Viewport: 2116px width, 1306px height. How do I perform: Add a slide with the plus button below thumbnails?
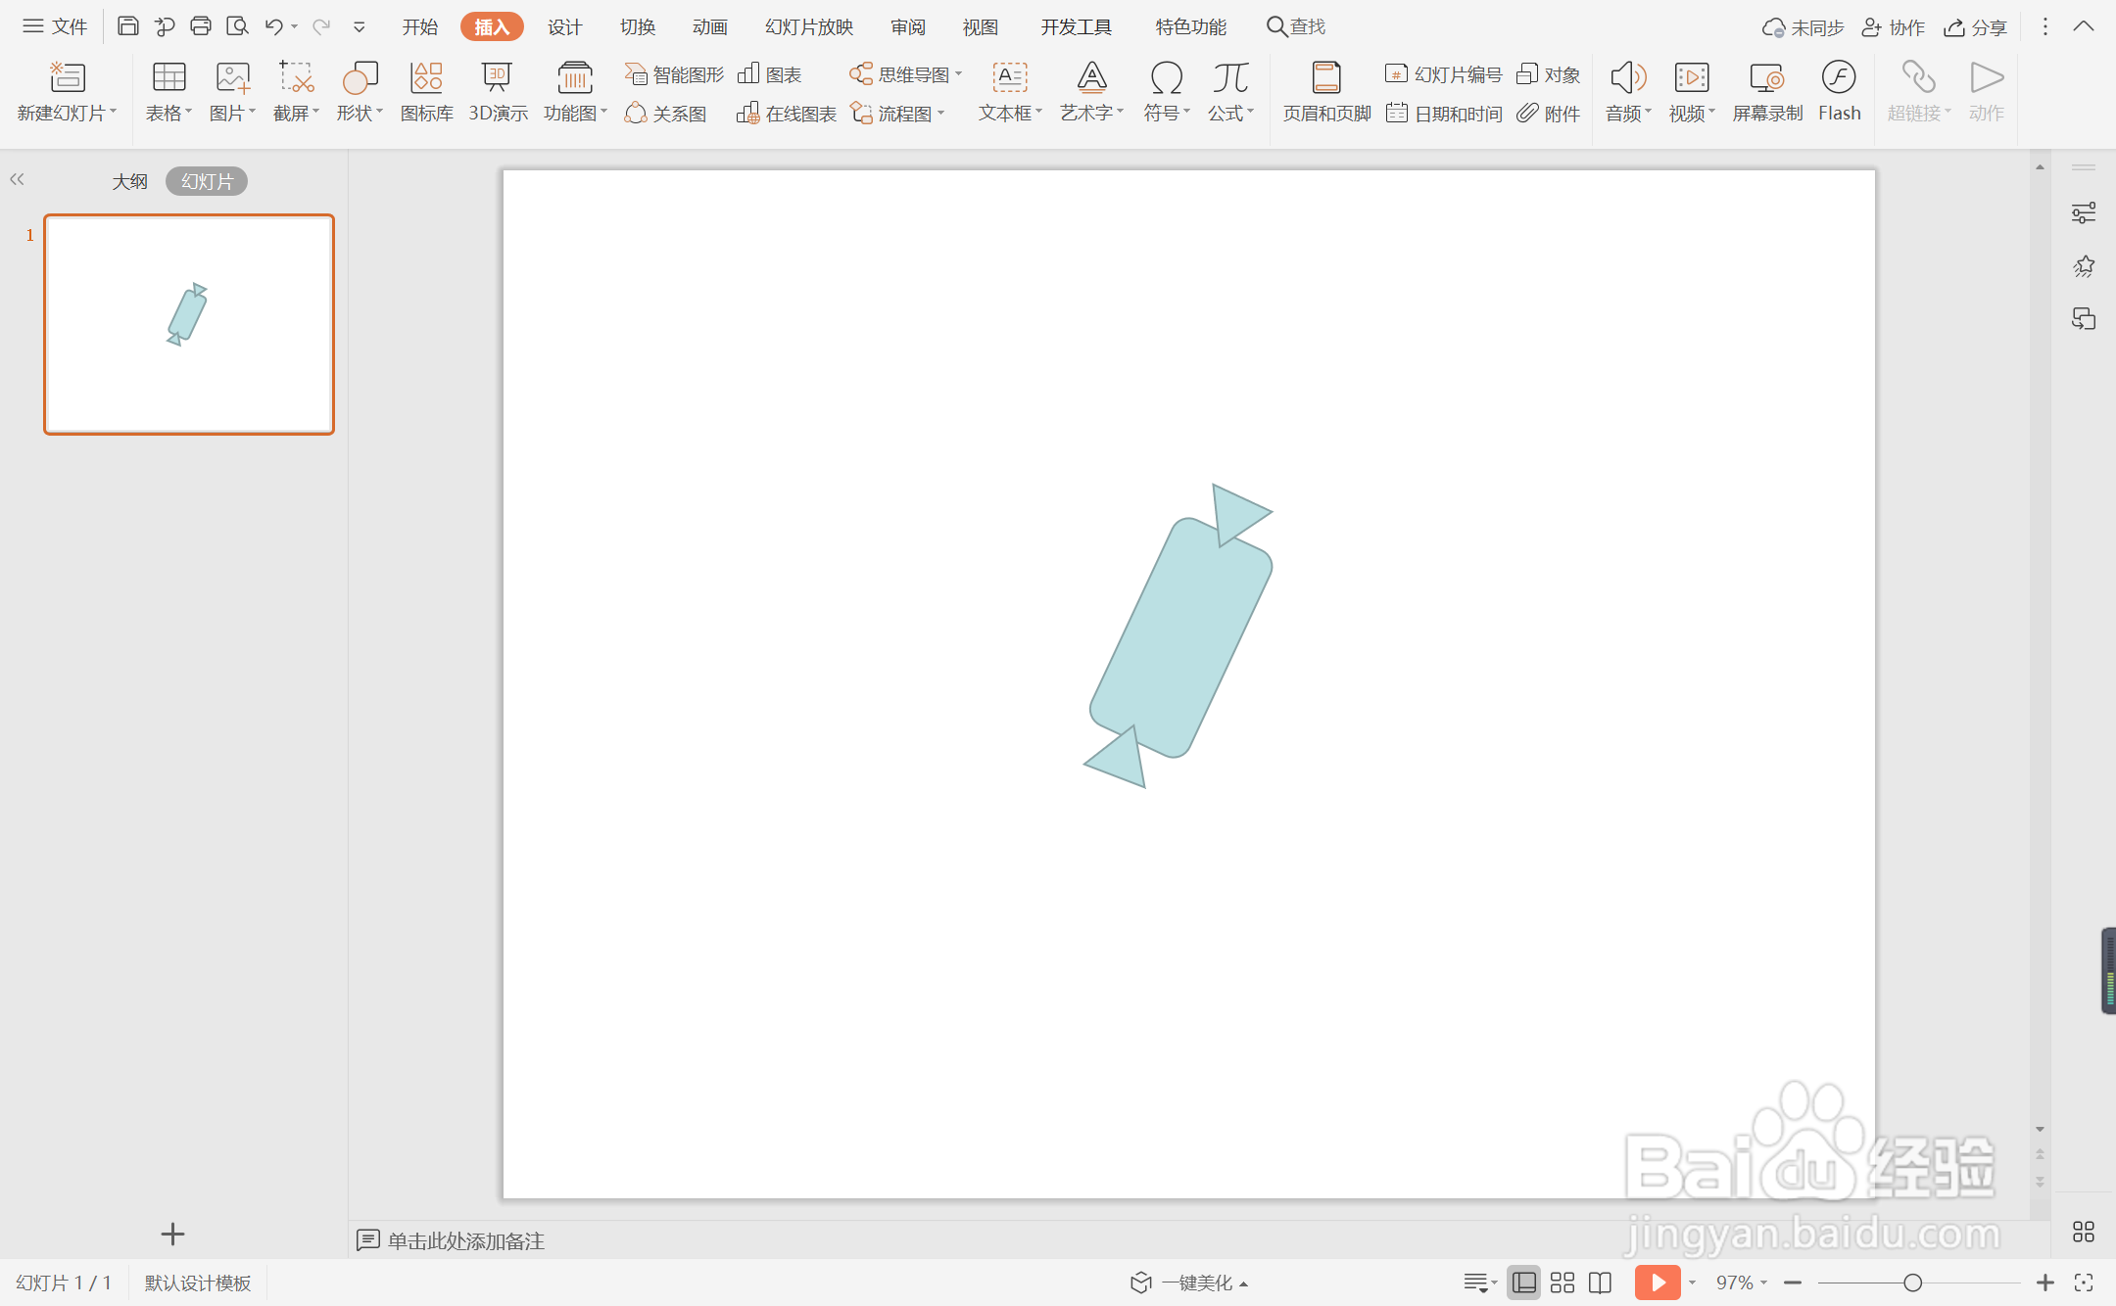(x=172, y=1234)
